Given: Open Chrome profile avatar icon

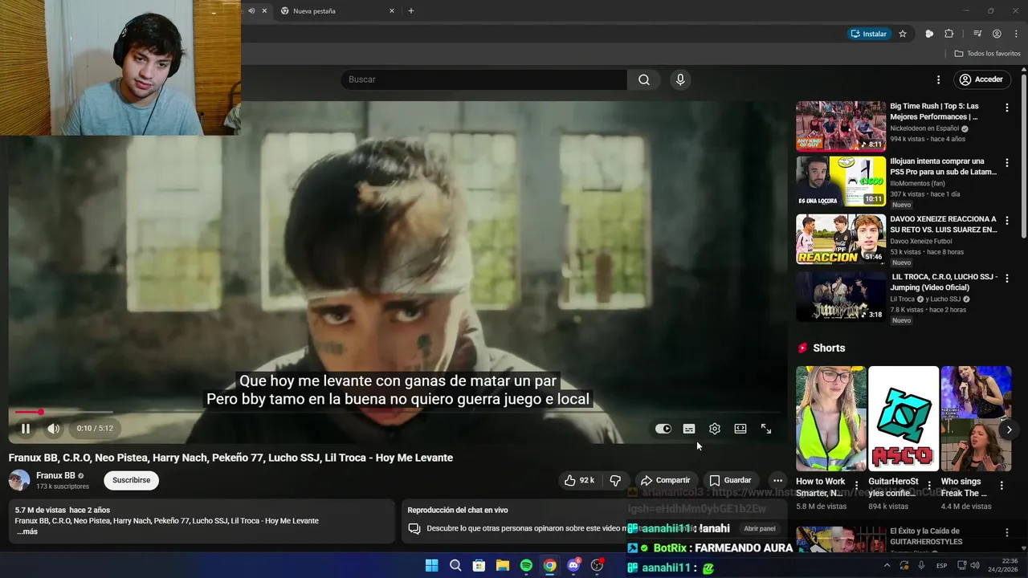Looking at the screenshot, I should pos(997,34).
